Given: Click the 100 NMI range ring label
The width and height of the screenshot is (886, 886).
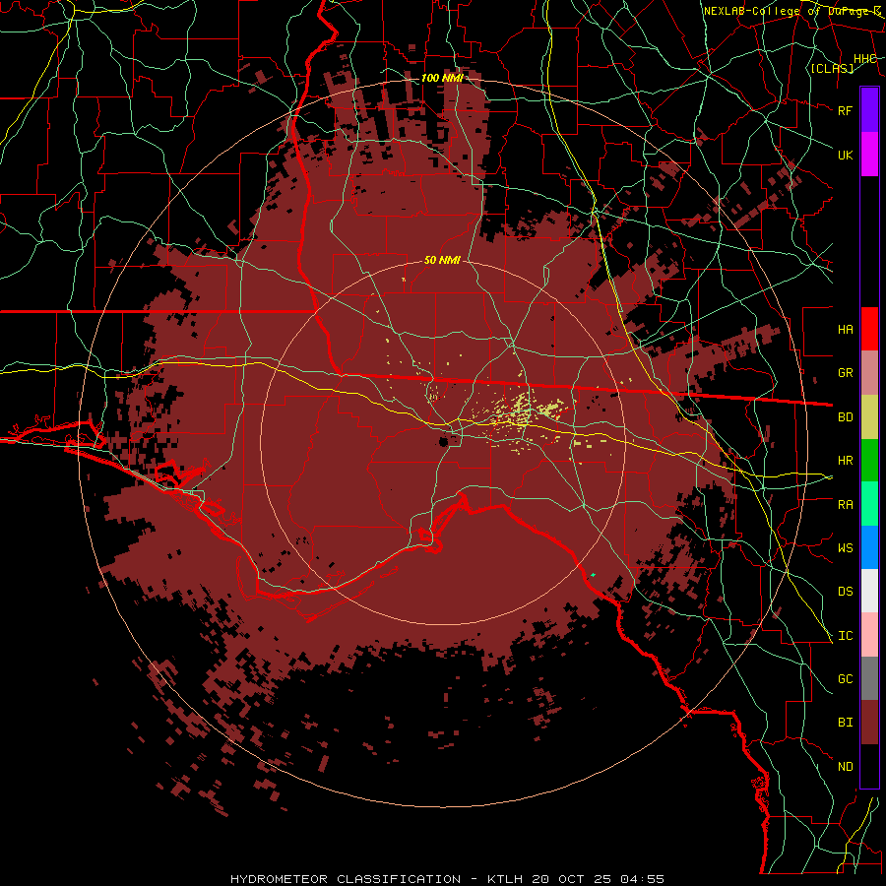Looking at the screenshot, I should (x=442, y=78).
